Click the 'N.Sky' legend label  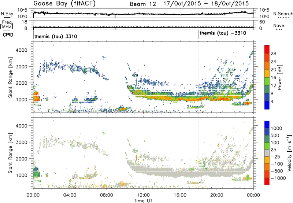point(7,14)
